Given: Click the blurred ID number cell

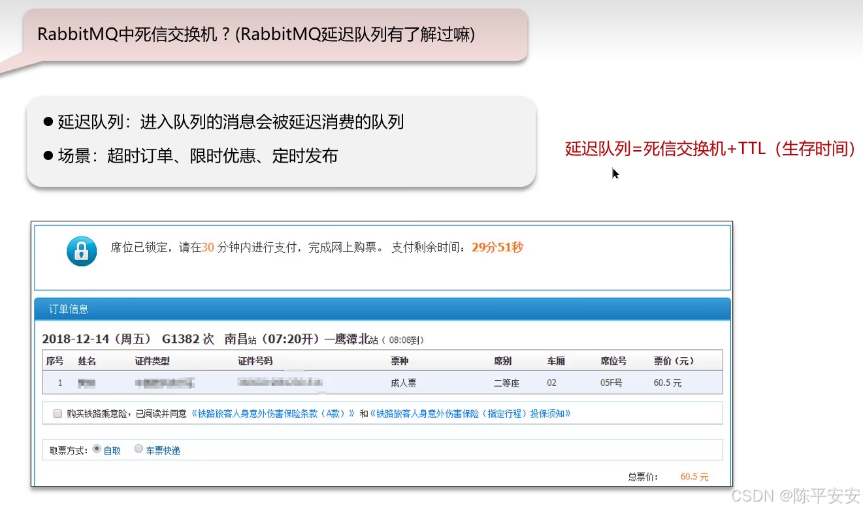Looking at the screenshot, I should tap(282, 382).
